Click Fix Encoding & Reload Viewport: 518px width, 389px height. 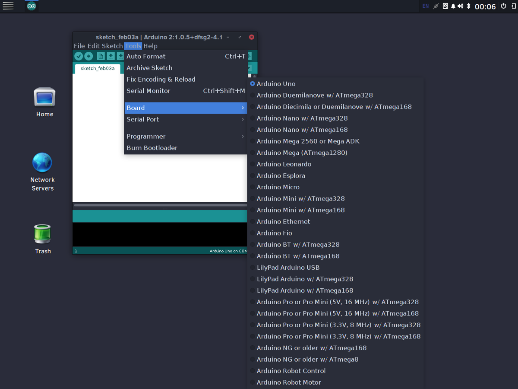[x=186, y=80]
